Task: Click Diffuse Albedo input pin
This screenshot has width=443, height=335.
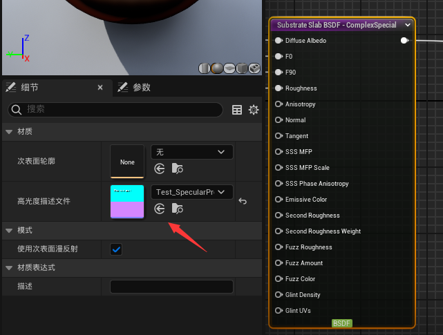Action: pyautogui.click(x=279, y=41)
